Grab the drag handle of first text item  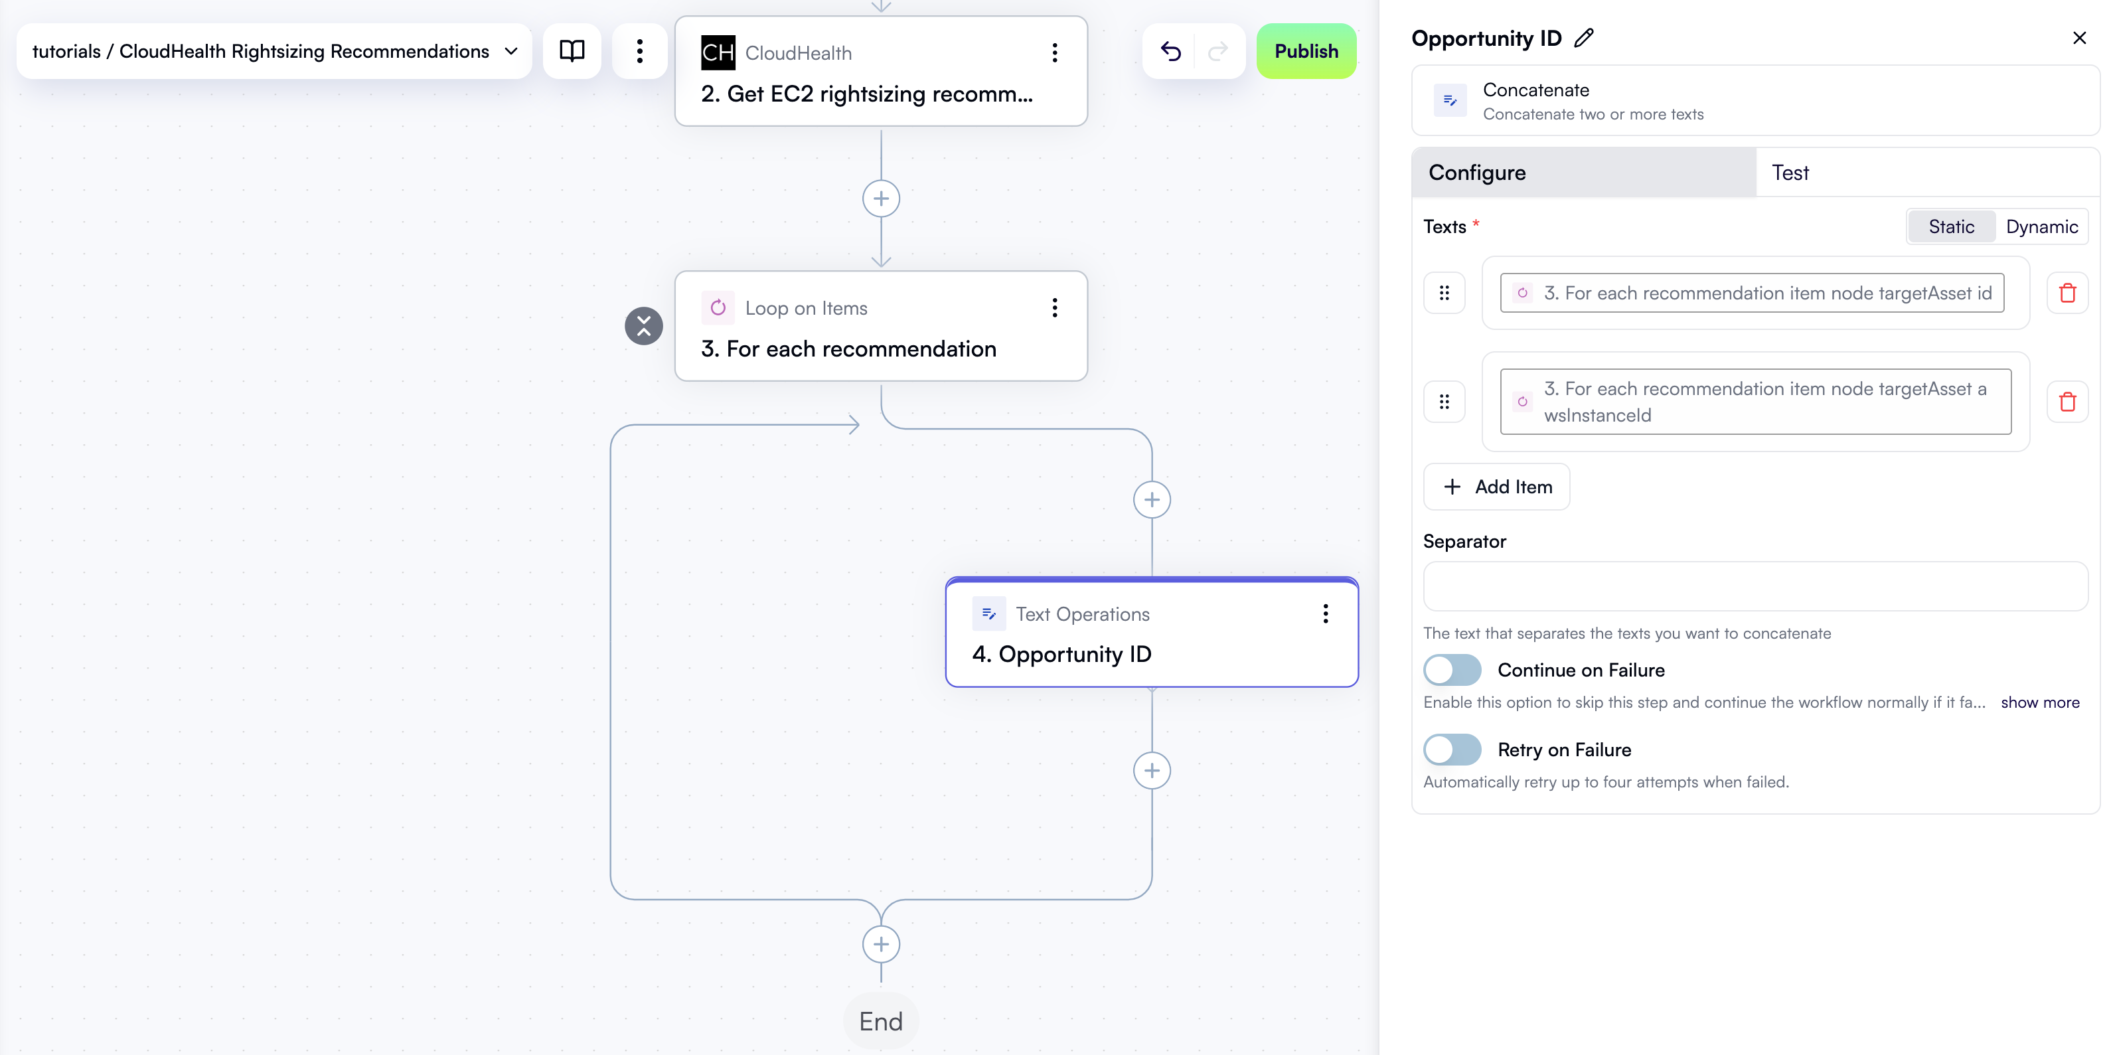pos(1445,293)
